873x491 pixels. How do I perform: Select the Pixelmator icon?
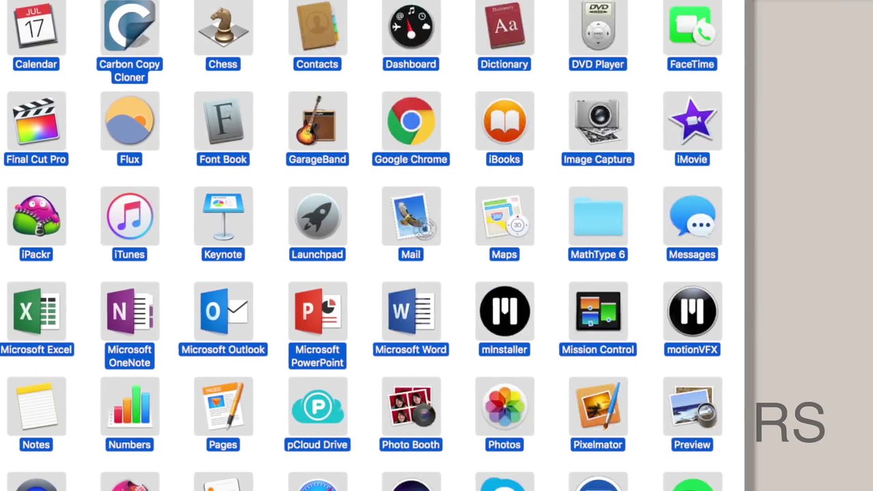pyautogui.click(x=597, y=406)
